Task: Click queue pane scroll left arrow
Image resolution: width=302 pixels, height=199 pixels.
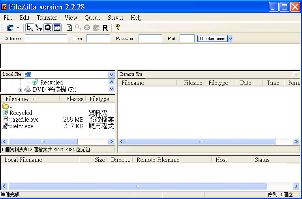Action: [4, 186]
